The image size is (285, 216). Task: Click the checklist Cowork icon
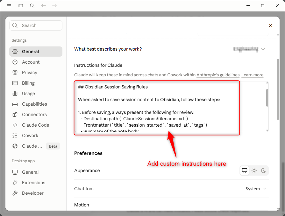pos(15,136)
